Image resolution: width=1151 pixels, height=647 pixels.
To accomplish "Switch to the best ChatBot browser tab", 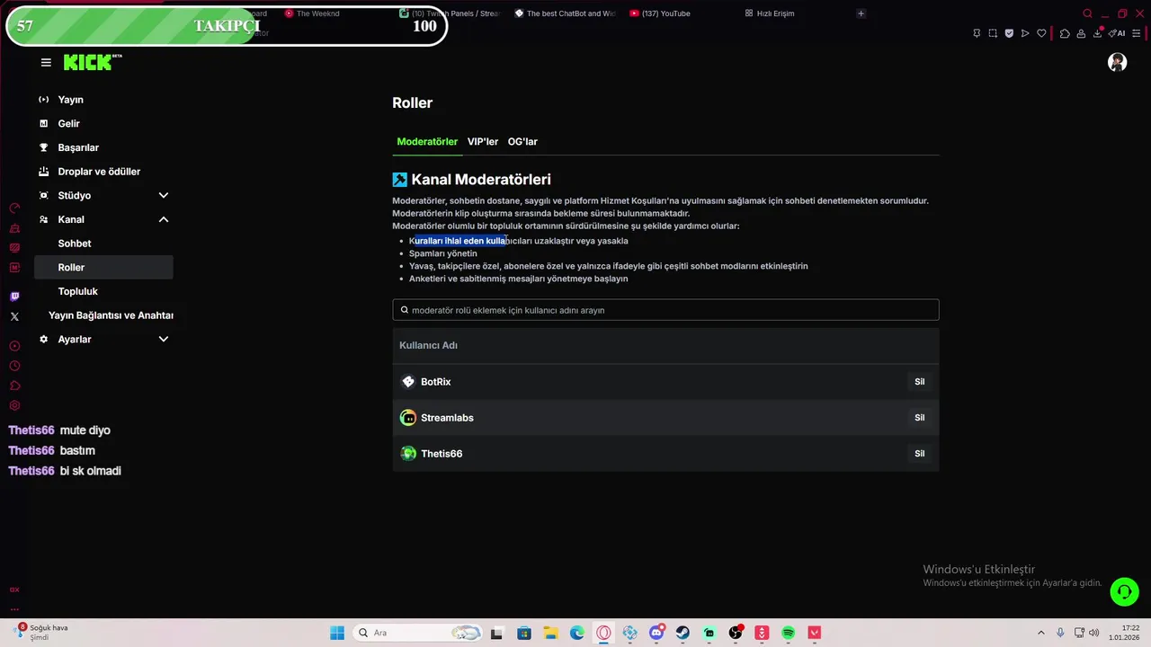I will click(566, 13).
